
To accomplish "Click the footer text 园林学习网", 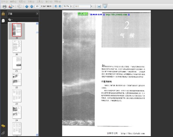I will [x=112, y=133].
